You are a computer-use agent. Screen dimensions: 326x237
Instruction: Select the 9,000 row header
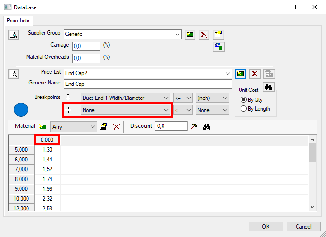pos(21,189)
